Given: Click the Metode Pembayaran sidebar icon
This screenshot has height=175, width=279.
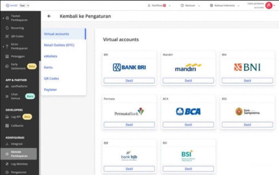Looking at the screenshot, I should click(7, 154).
